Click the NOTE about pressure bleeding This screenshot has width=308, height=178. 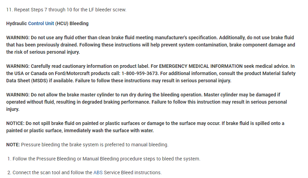tap(87, 145)
